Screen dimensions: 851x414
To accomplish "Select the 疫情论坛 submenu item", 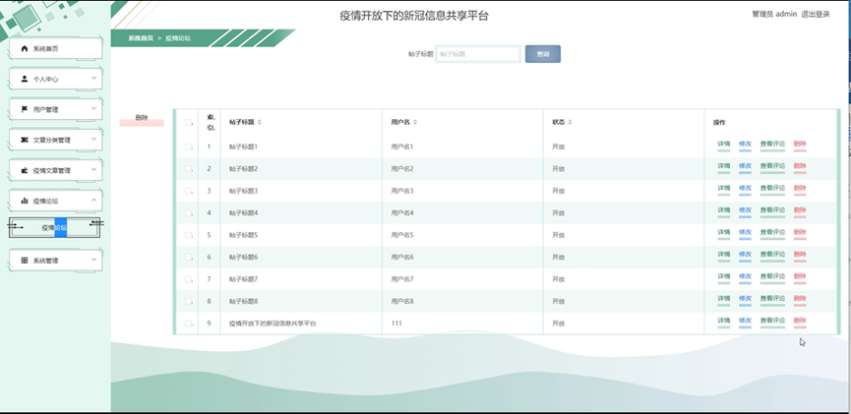I will click(54, 228).
